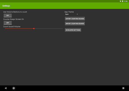Click the Count Sound Volume slider handle
This screenshot has height=91, width=129.
(34, 29)
